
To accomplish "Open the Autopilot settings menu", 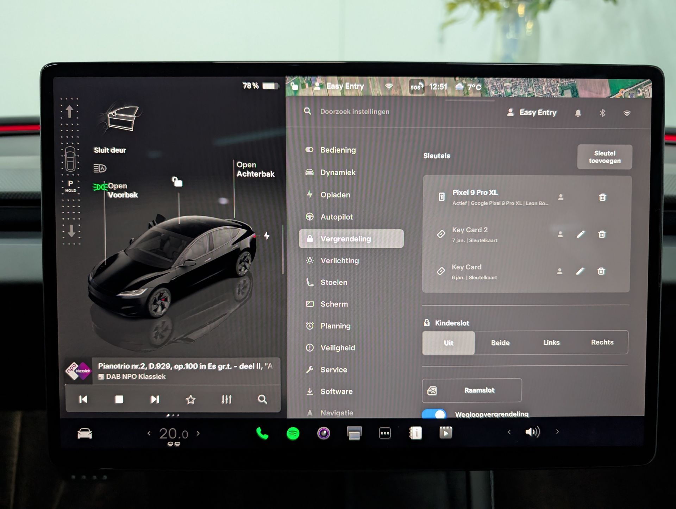I will (336, 217).
